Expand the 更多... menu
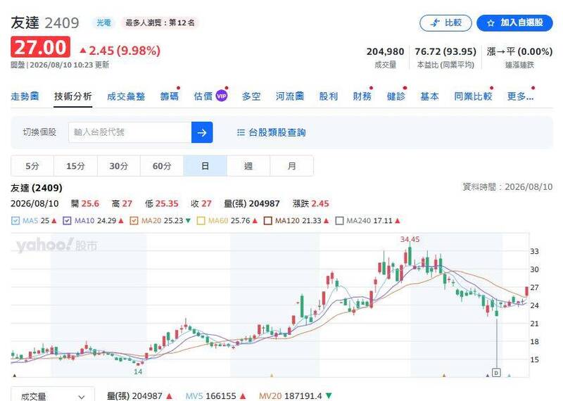 point(520,96)
